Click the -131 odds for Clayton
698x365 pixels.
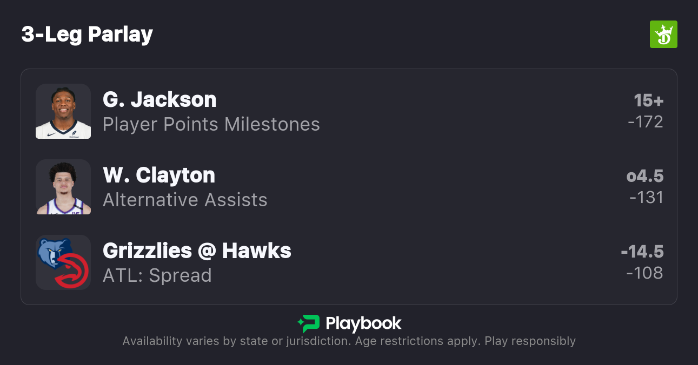(x=646, y=198)
